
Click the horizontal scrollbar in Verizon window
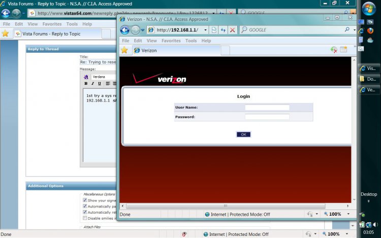pyautogui.click(x=226, y=206)
